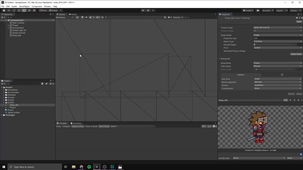Image resolution: width=303 pixels, height=170 pixels.
Task: Click the Pause button
Action: (x=148, y=10)
